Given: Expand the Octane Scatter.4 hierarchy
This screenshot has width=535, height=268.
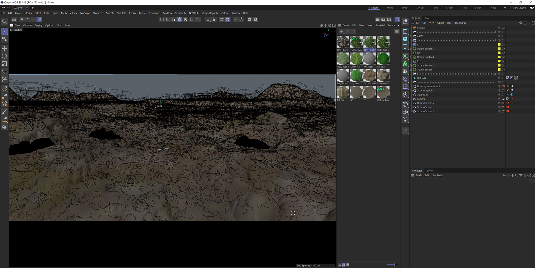Looking at the screenshot, I should (x=411, y=57).
